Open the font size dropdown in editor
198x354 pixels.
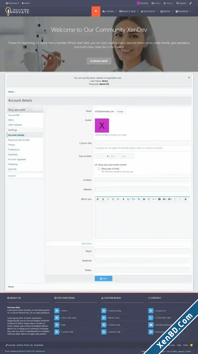(x=133, y=199)
